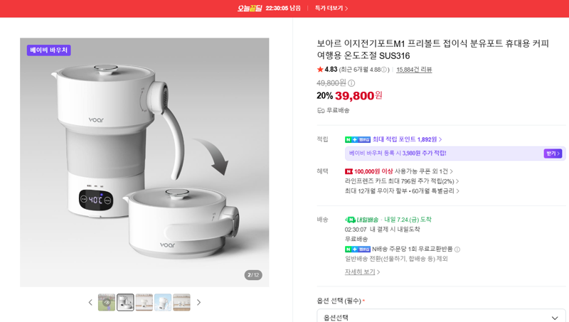Open the 15,884건 리뷰 link

[414, 70]
